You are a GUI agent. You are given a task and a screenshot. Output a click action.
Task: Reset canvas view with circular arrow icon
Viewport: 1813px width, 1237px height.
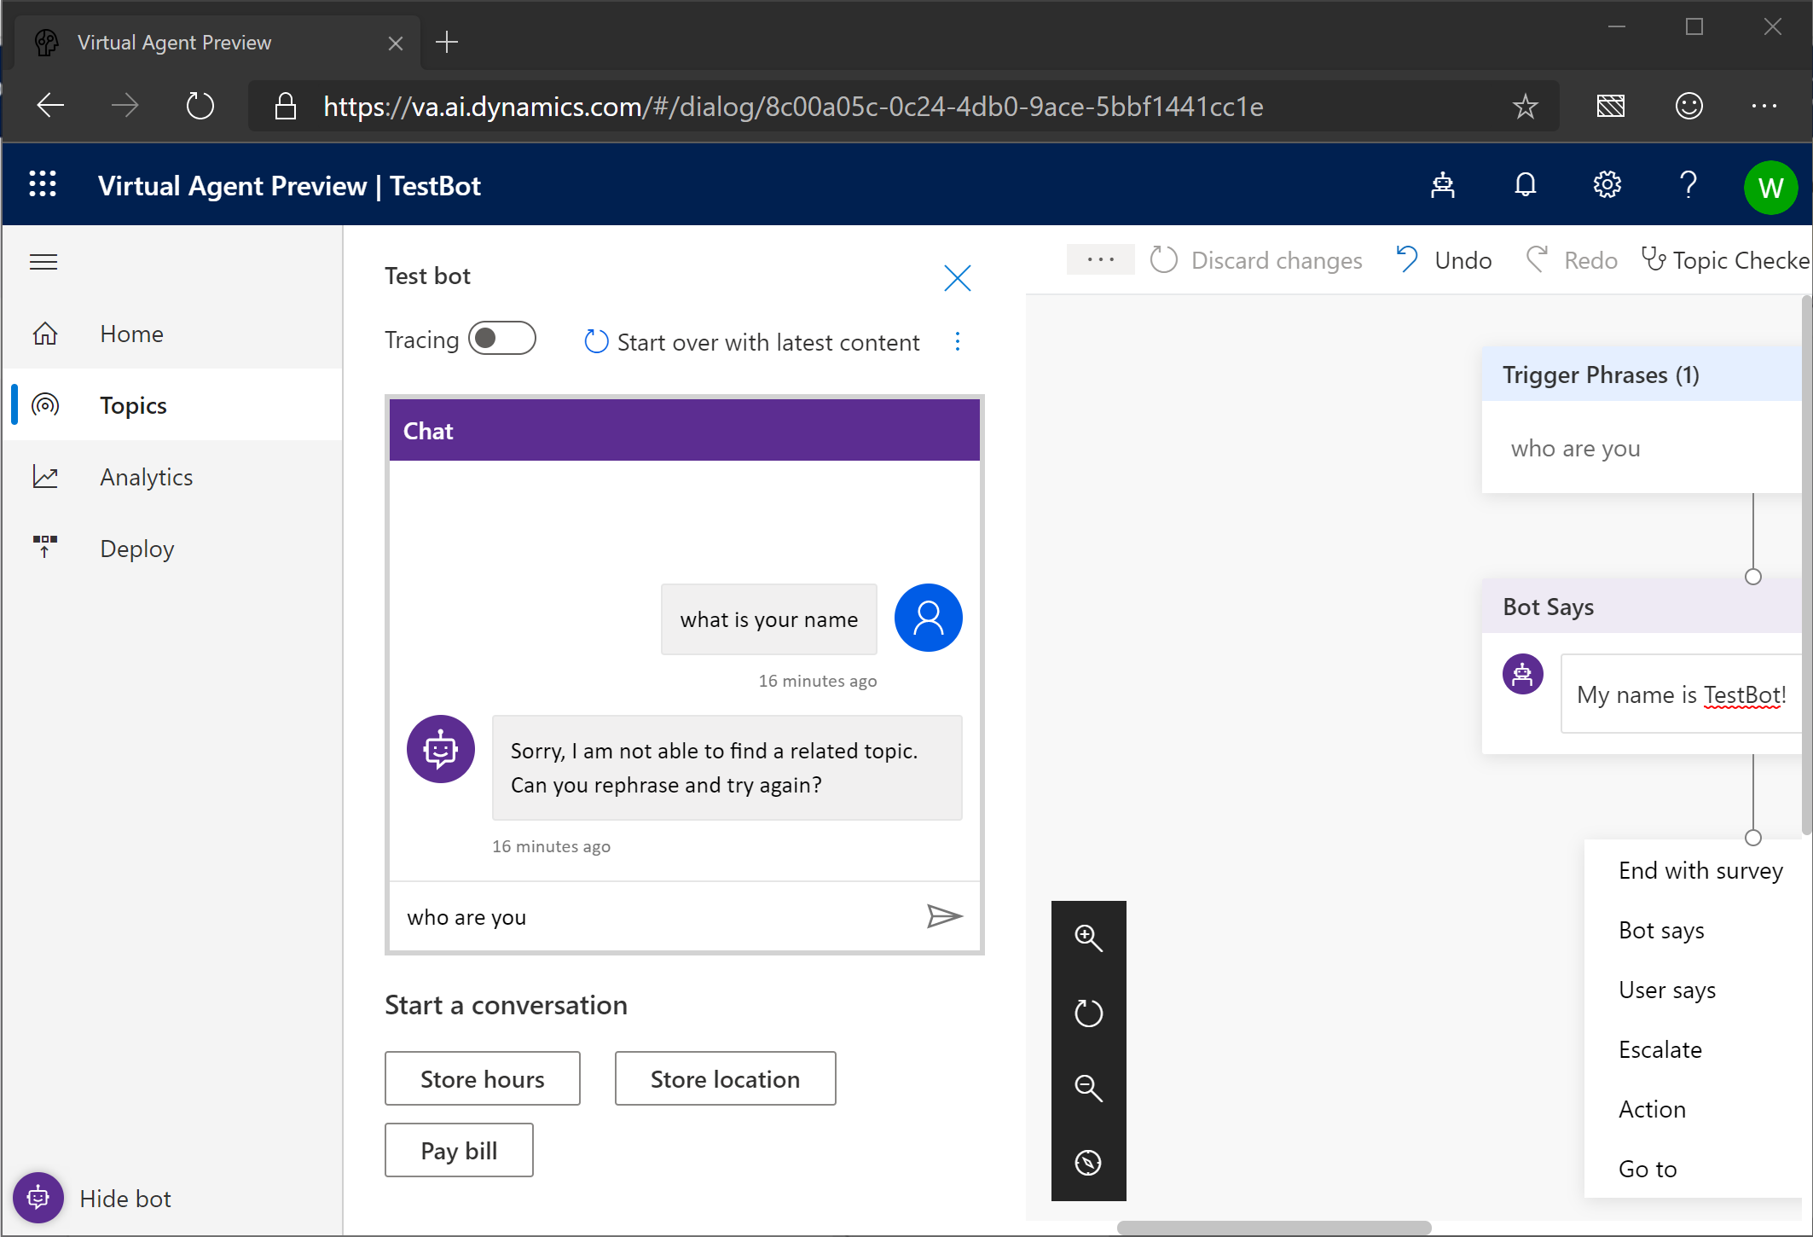pos(1088,1013)
